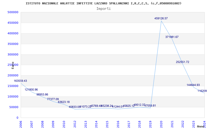The height and width of the screenshot is (129, 207).
Task: Click the y-axis value 500000
Action: (x=13, y=12)
